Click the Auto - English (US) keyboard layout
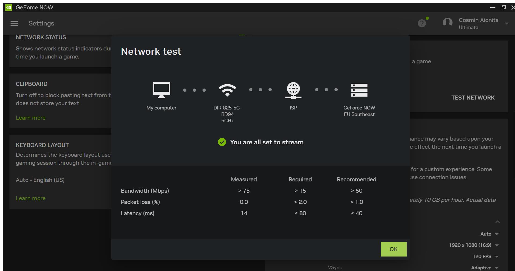515x271 pixels. click(x=40, y=180)
